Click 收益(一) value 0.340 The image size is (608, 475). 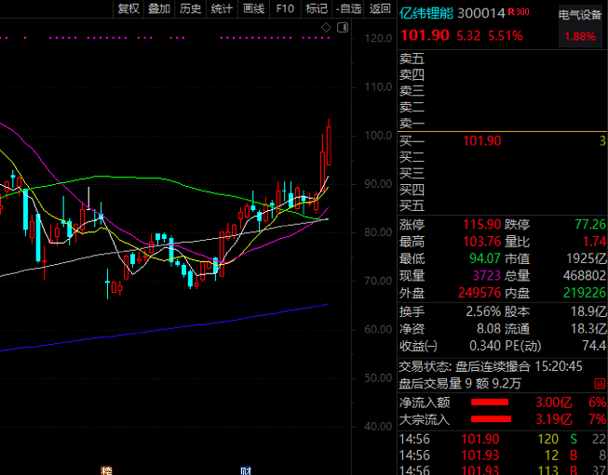[485, 346]
